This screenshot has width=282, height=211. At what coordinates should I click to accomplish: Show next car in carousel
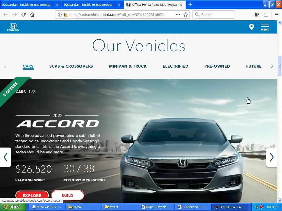coord(272,157)
